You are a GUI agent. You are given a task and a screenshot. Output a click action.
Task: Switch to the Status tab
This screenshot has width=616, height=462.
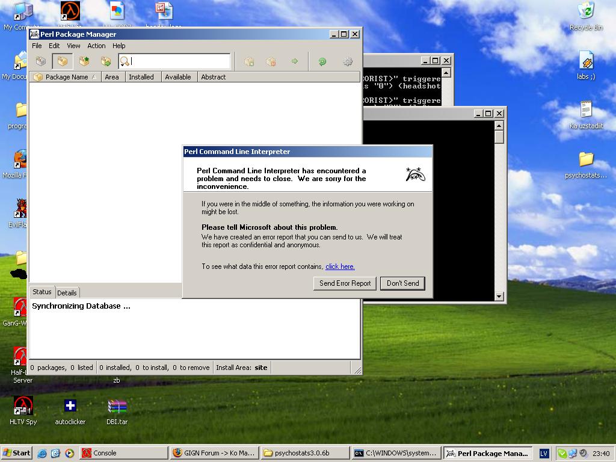[x=42, y=292]
